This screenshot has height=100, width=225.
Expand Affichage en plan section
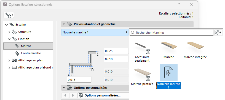point(9,61)
